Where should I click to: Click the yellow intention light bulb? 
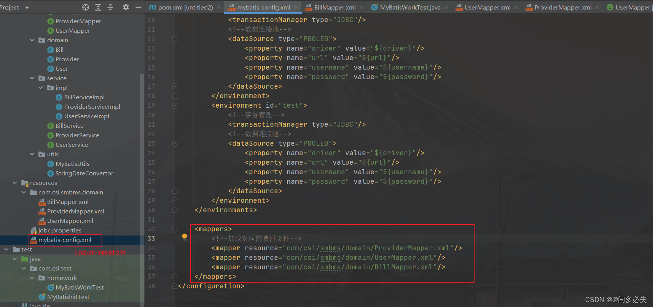tap(185, 237)
